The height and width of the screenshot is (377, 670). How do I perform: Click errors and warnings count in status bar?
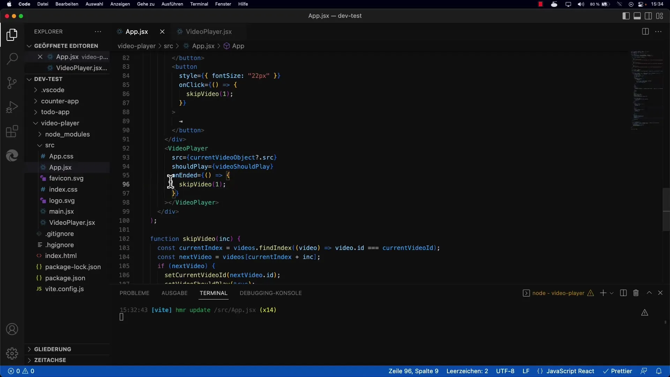click(x=21, y=371)
